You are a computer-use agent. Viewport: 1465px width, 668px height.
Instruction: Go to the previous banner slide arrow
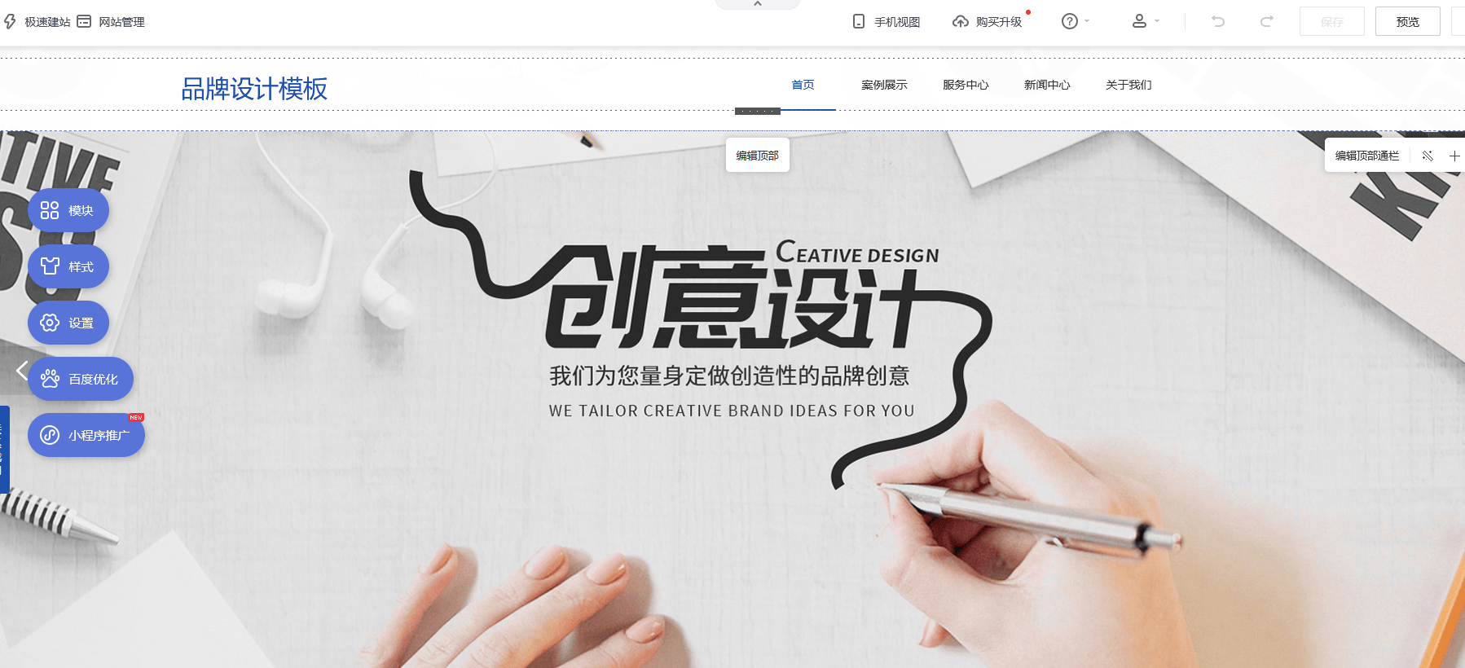coord(22,371)
